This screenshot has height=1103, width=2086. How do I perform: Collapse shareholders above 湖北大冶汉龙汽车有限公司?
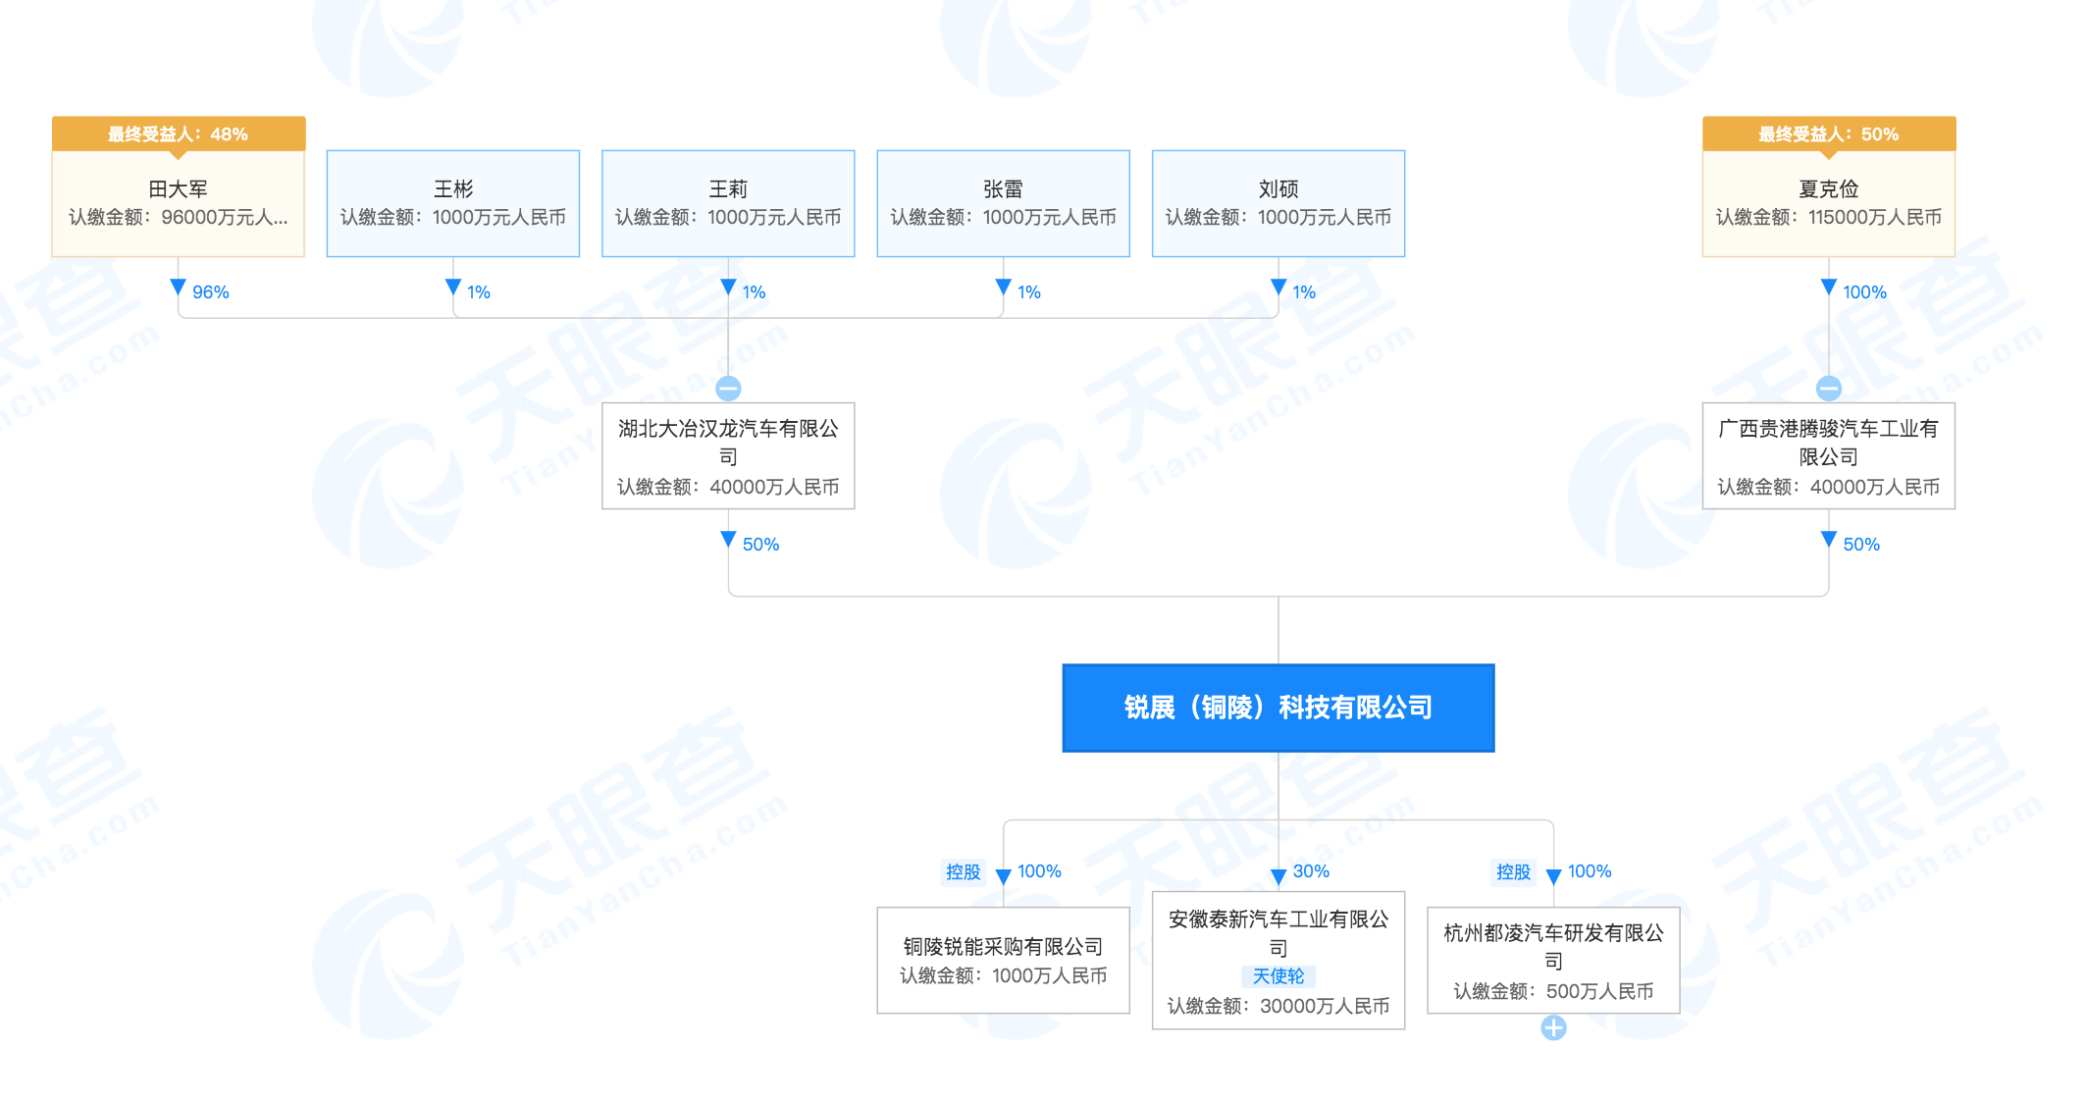tap(728, 389)
